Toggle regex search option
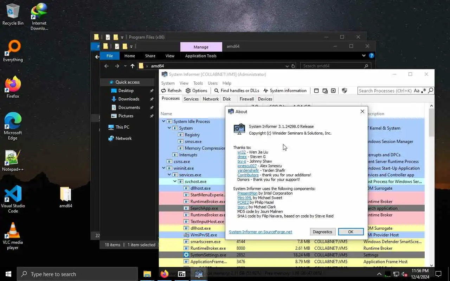 [424, 91]
